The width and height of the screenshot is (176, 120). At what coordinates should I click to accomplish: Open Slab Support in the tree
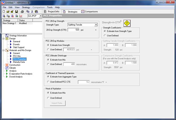tap(19, 47)
